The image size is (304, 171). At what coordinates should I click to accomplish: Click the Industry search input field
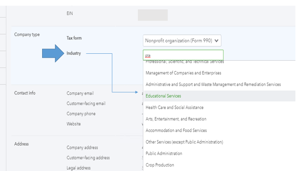pyautogui.click(x=183, y=55)
